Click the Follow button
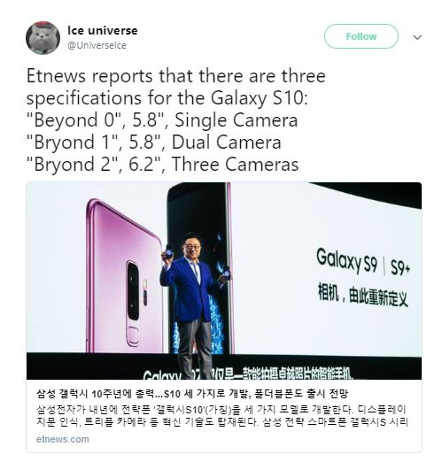This screenshot has width=442, height=470. click(361, 36)
